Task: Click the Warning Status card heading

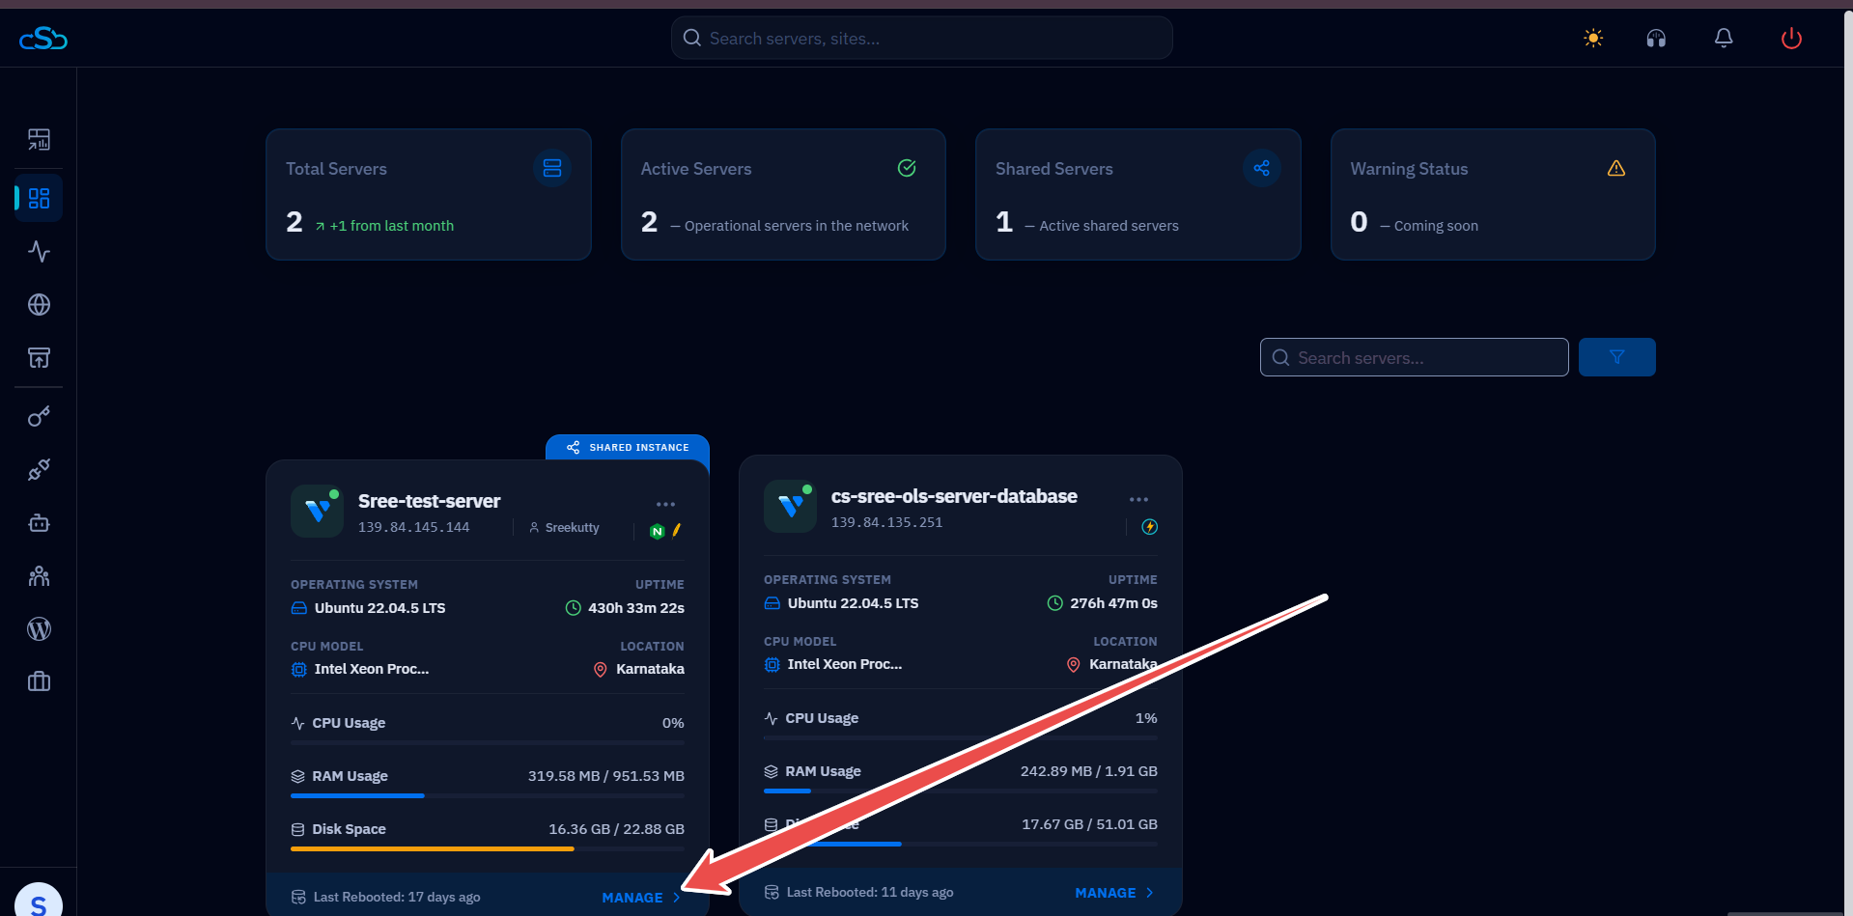Action: click(x=1409, y=169)
